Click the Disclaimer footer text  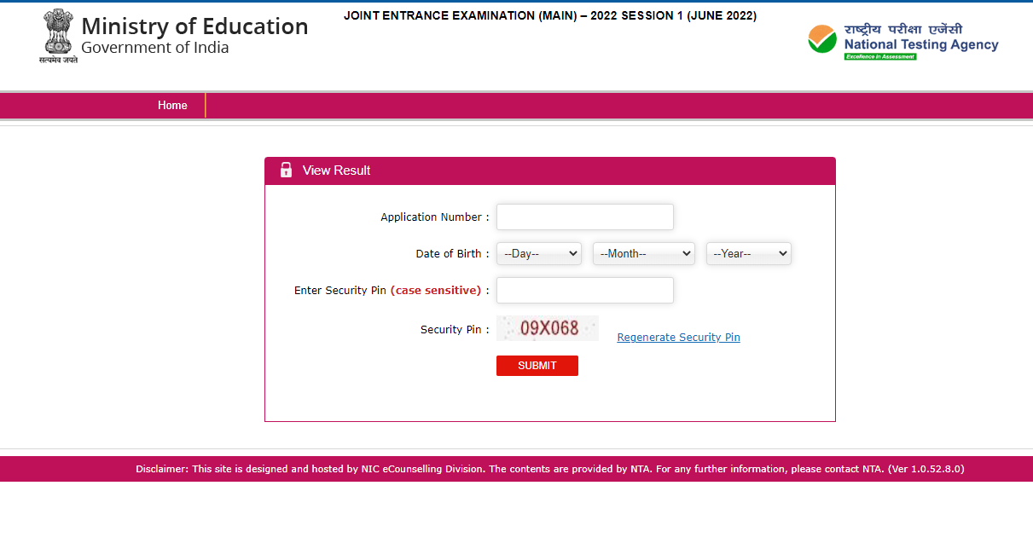549,469
